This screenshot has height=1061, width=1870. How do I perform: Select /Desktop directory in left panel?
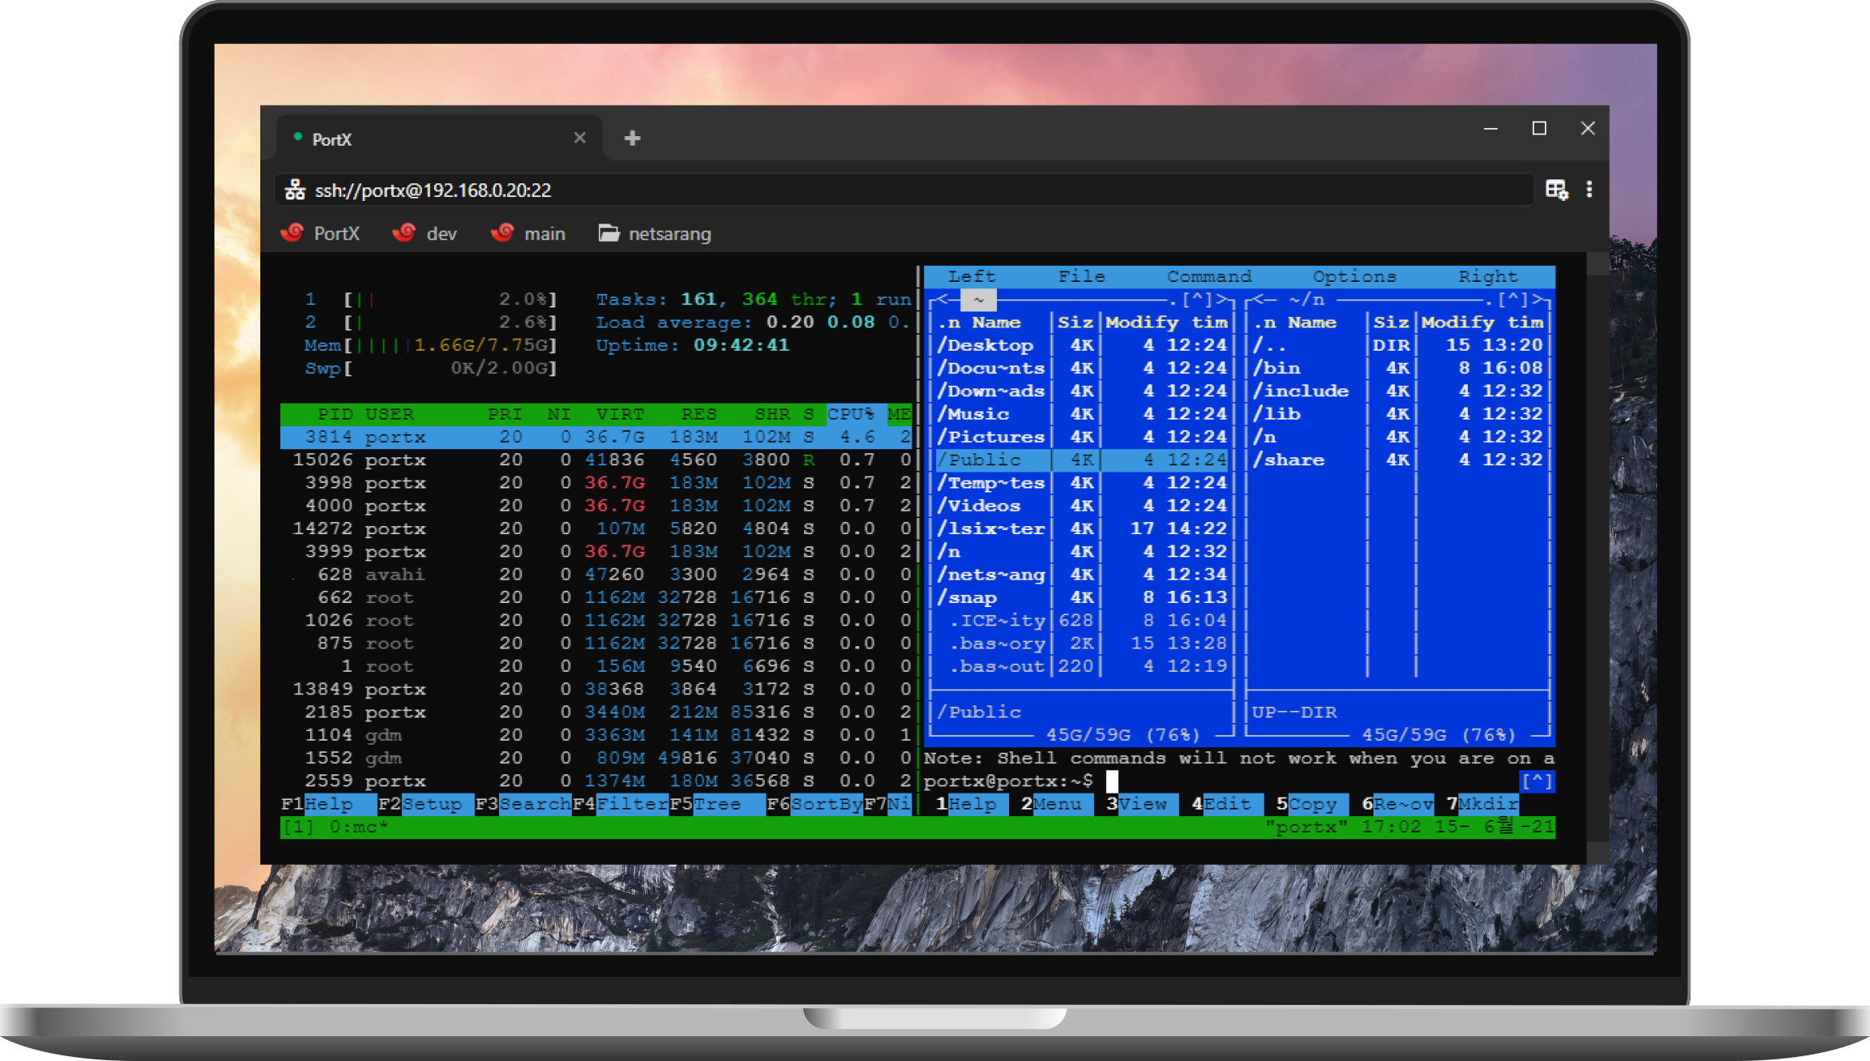1081,345
